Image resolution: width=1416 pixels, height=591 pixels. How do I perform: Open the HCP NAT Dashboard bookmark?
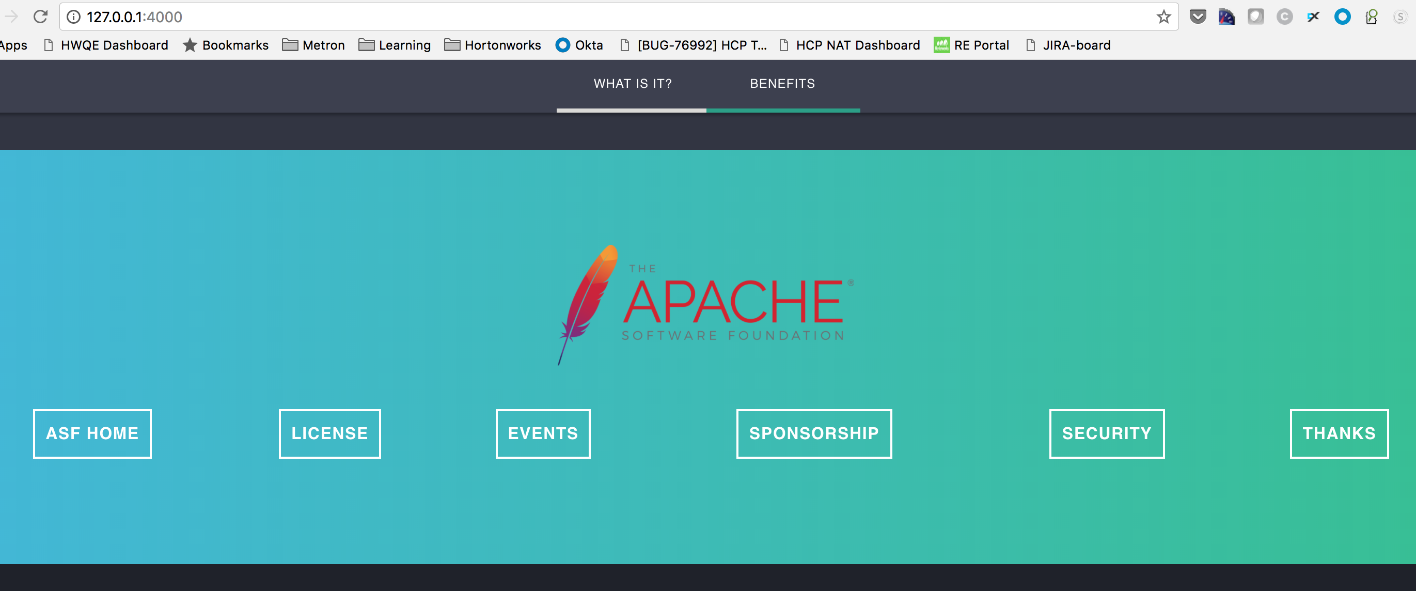click(x=849, y=45)
